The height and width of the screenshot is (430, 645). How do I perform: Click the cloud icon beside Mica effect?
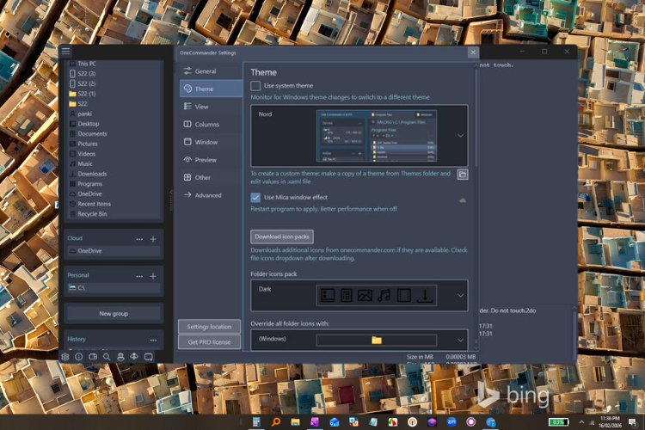463,200
